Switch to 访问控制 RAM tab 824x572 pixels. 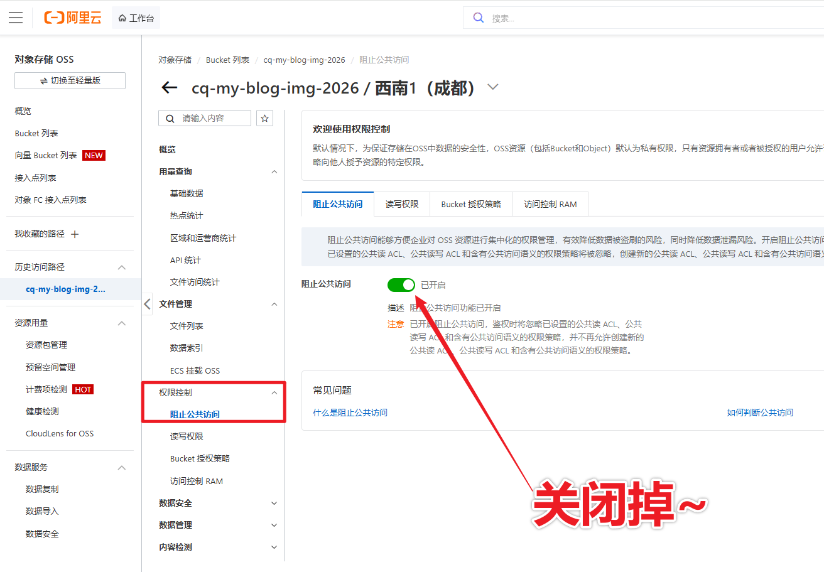(x=550, y=204)
